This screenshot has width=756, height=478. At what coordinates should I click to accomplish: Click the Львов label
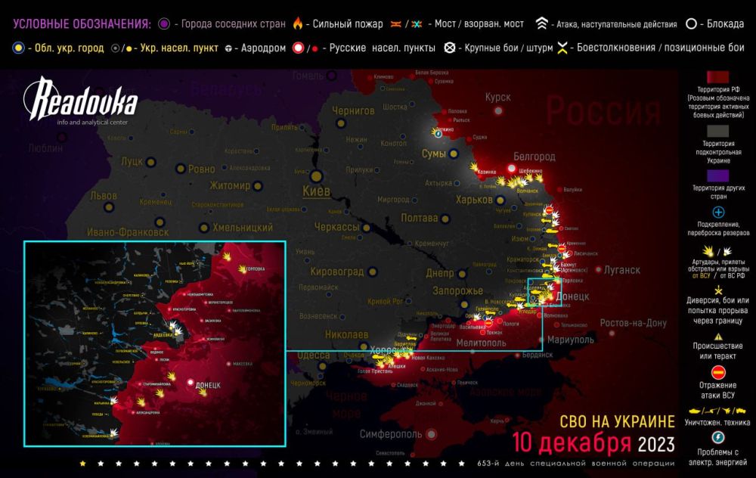(x=104, y=195)
